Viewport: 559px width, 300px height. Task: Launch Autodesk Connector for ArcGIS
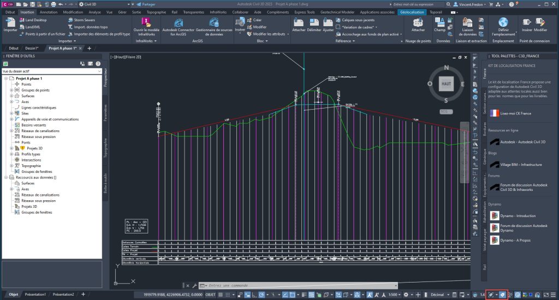click(179, 27)
